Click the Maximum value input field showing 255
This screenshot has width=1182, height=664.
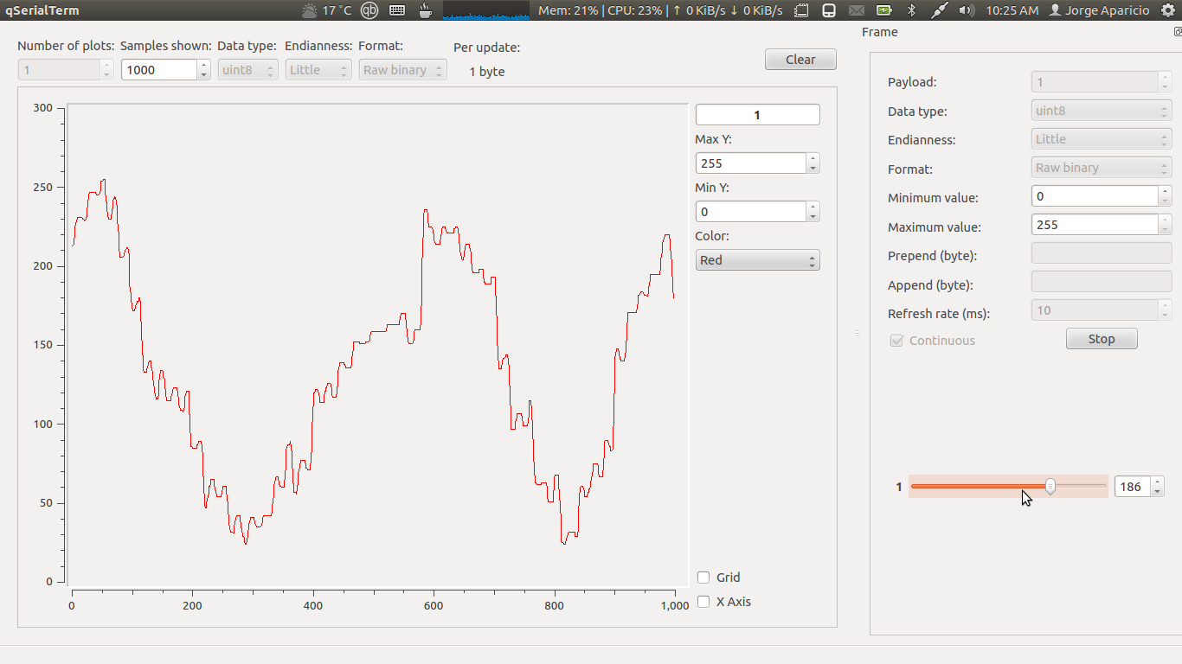click(1095, 224)
